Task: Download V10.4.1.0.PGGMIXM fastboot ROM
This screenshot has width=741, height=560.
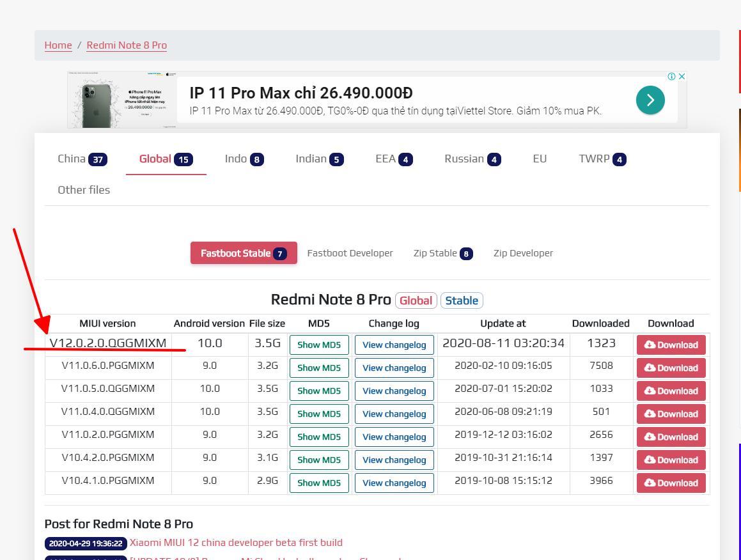Action: pos(671,483)
